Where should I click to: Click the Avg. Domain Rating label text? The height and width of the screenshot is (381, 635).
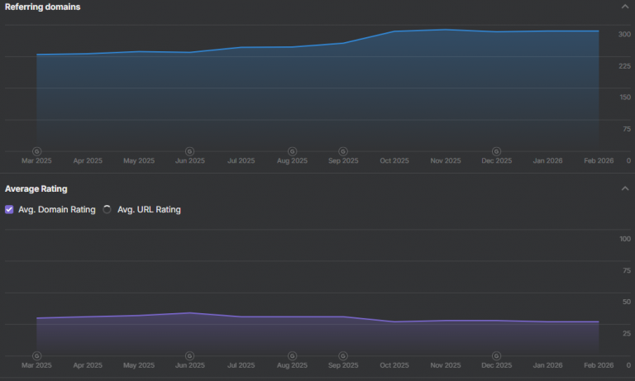point(57,209)
